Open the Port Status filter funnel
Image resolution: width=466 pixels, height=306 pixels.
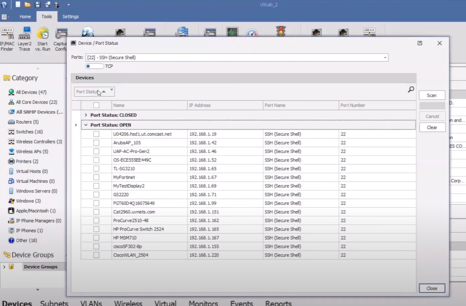[111, 90]
